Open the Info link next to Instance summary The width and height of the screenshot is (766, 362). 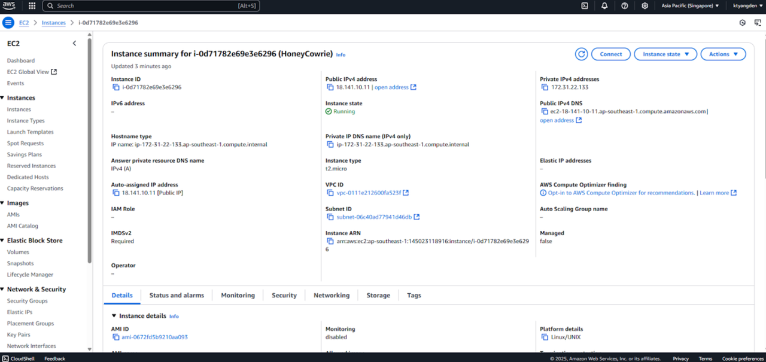(x=341, y=55)
